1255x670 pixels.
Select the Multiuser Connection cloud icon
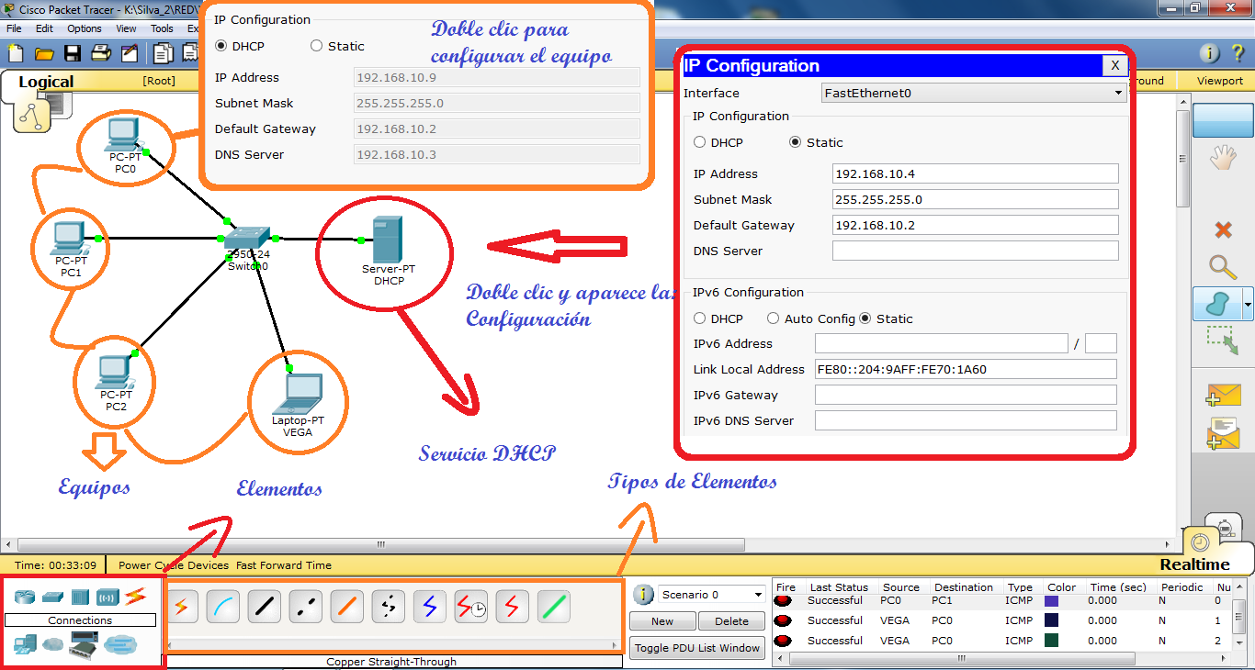pos(119,645)
